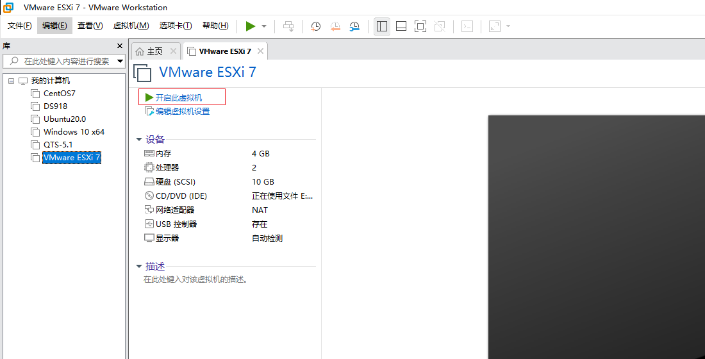705x359 pixels.
Task: Open the 文件(F) menu
Action: pos(20,26)
